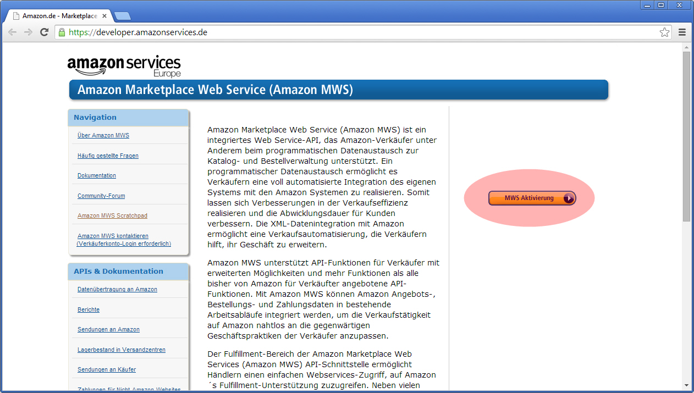The height and width of the screenshot is (393, 694).
Task: Click the page scrollbar down arrow
Action: [686, 385]
